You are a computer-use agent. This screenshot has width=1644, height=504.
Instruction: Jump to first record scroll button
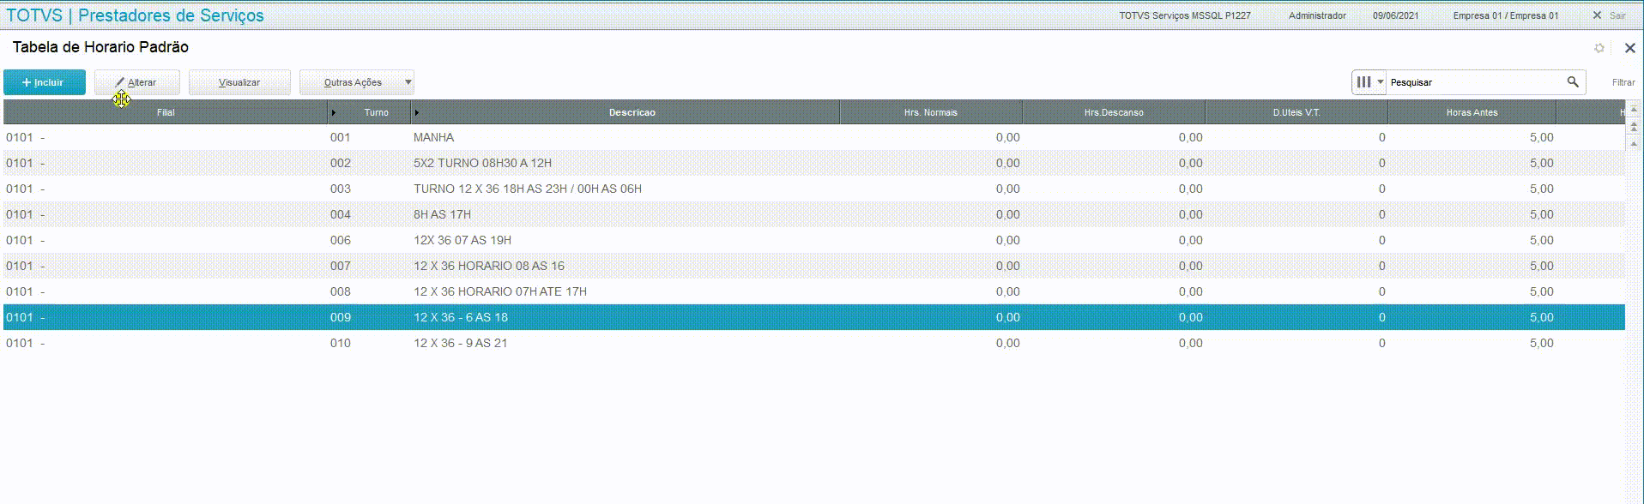click(1634, 111)
